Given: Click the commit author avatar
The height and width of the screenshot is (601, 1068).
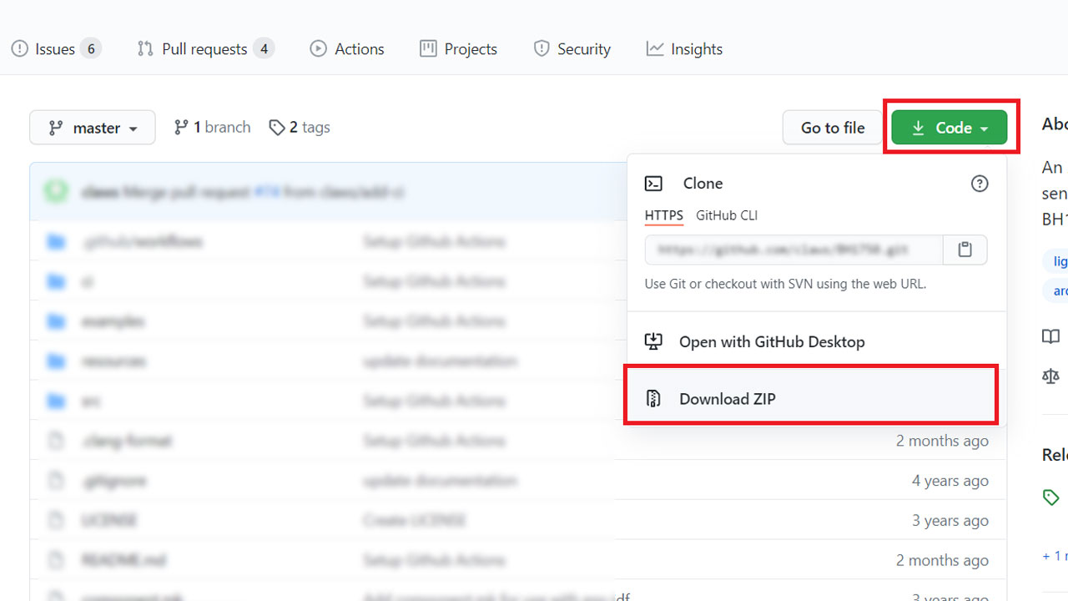Looking at the screenshot, I should (57, 192).
